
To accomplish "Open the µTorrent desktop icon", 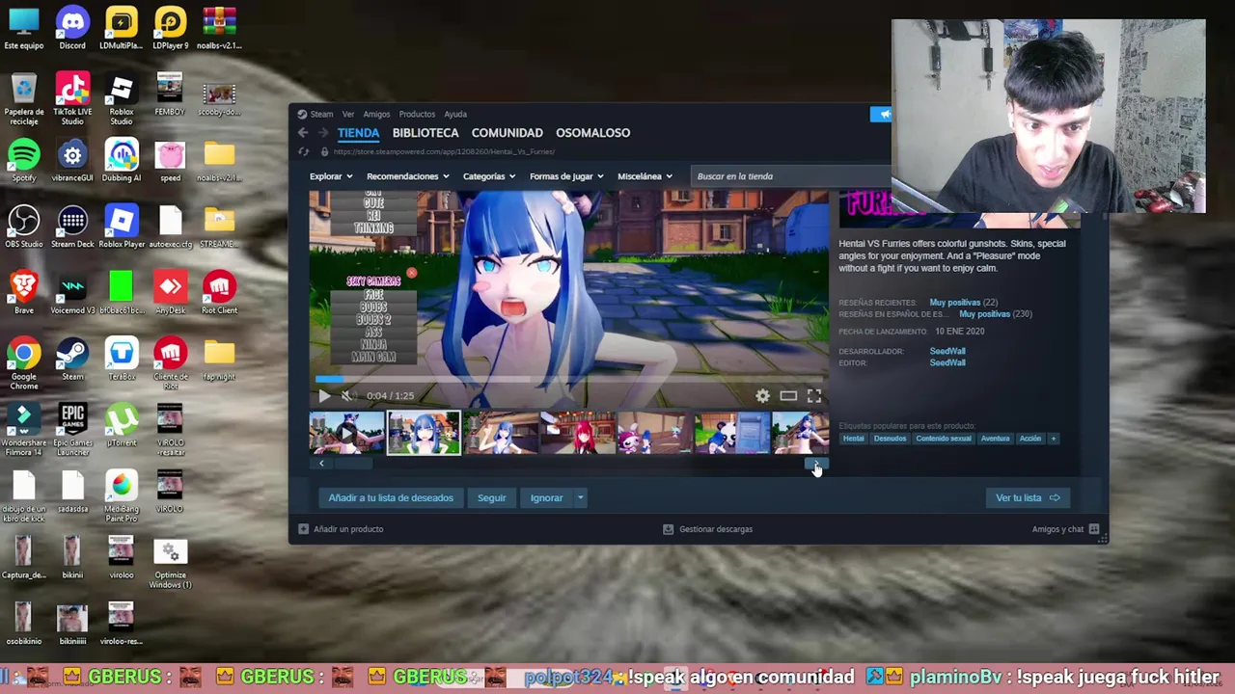I will click(121, 425).
